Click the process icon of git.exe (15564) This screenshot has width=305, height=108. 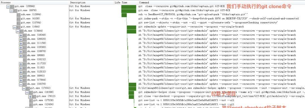[12, 6]
